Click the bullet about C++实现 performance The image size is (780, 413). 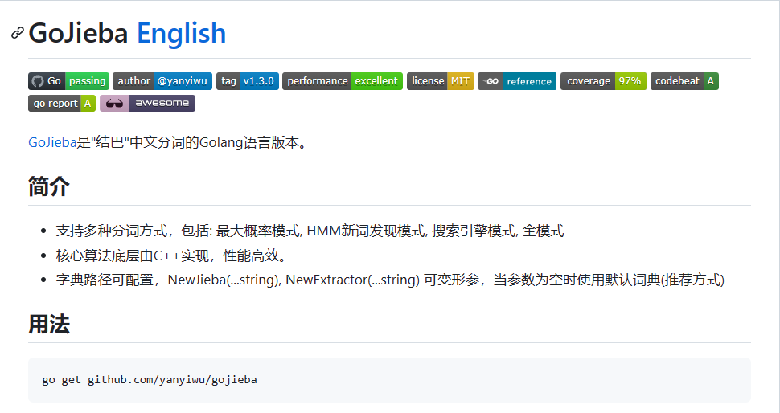pyautogui.click(x=172, y=256)
